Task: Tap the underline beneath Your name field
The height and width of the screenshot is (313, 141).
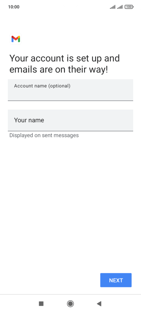Action: (x=70, y=131)
